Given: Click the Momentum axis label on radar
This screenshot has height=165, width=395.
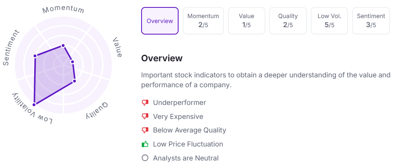Looking at the screenshot, I should (63, 9).
